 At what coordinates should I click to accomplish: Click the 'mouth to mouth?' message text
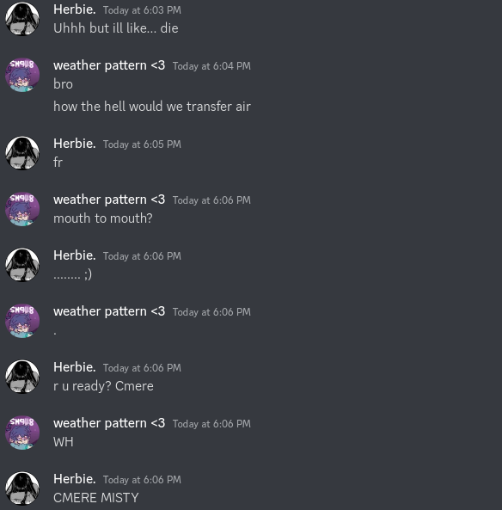[x=103, y=218]
